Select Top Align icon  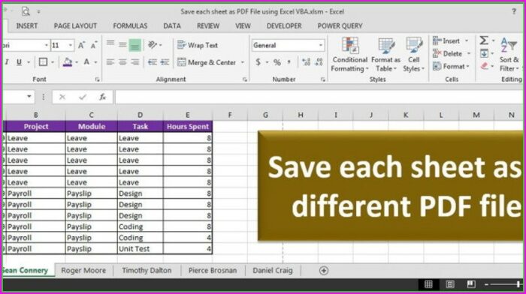pyautogui.click(x=110, y=43)
